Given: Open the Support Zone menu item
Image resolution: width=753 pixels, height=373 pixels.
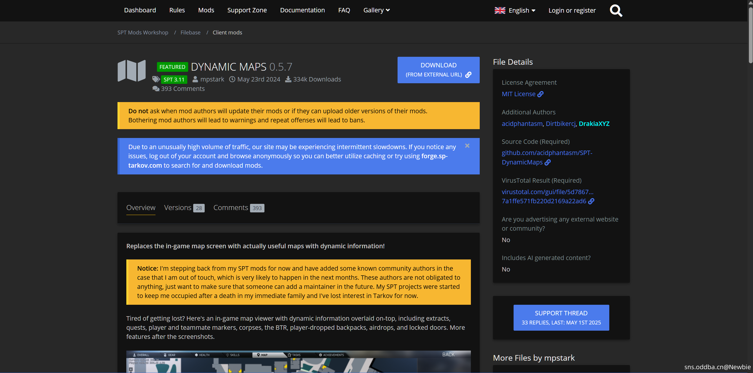Looking at the screenshot, I should [247, 10].
